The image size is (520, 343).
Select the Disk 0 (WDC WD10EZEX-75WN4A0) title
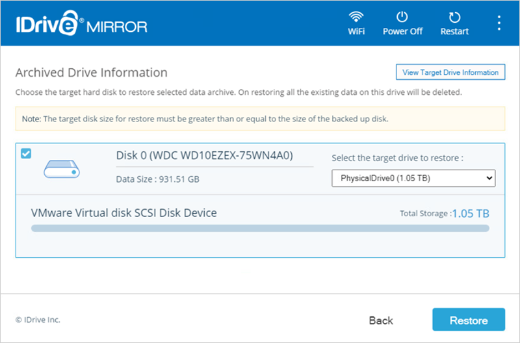coord(204,155)
